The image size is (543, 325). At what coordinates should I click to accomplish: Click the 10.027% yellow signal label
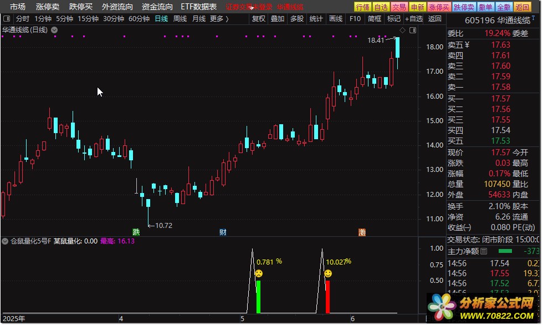339,262
